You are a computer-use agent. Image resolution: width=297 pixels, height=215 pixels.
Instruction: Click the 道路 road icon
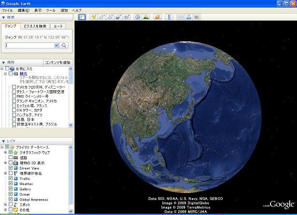(16, 158)
